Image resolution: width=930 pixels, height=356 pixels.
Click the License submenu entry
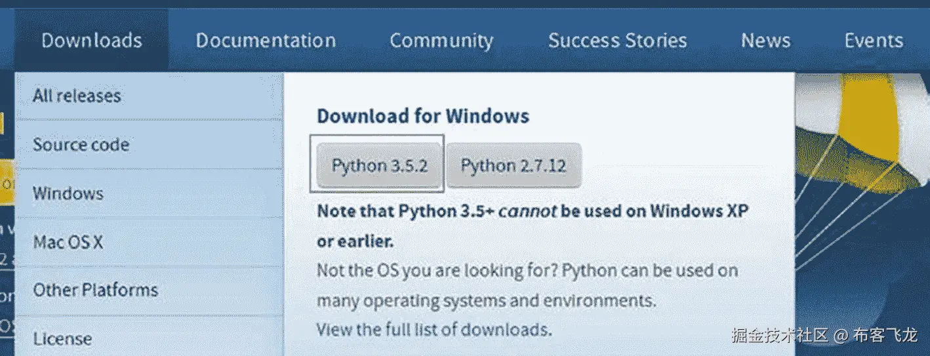click(x=62, y=339)
